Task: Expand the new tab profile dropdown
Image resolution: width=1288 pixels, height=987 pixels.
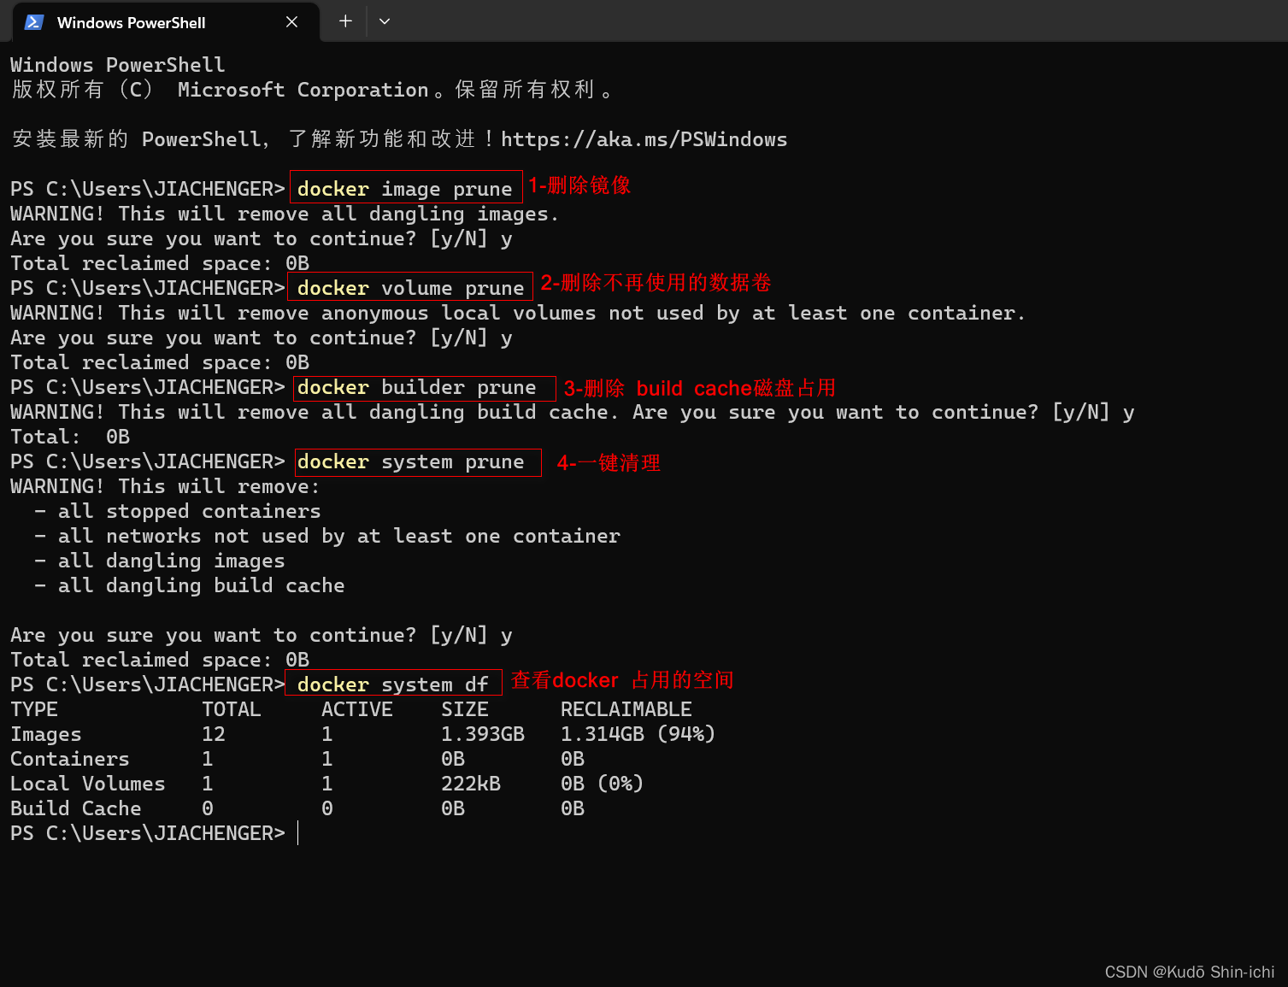Action: 385,21
